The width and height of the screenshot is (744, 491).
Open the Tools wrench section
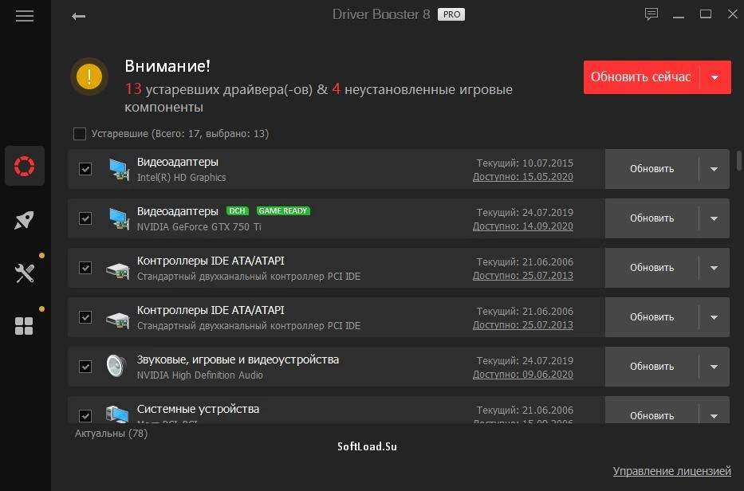25,273
